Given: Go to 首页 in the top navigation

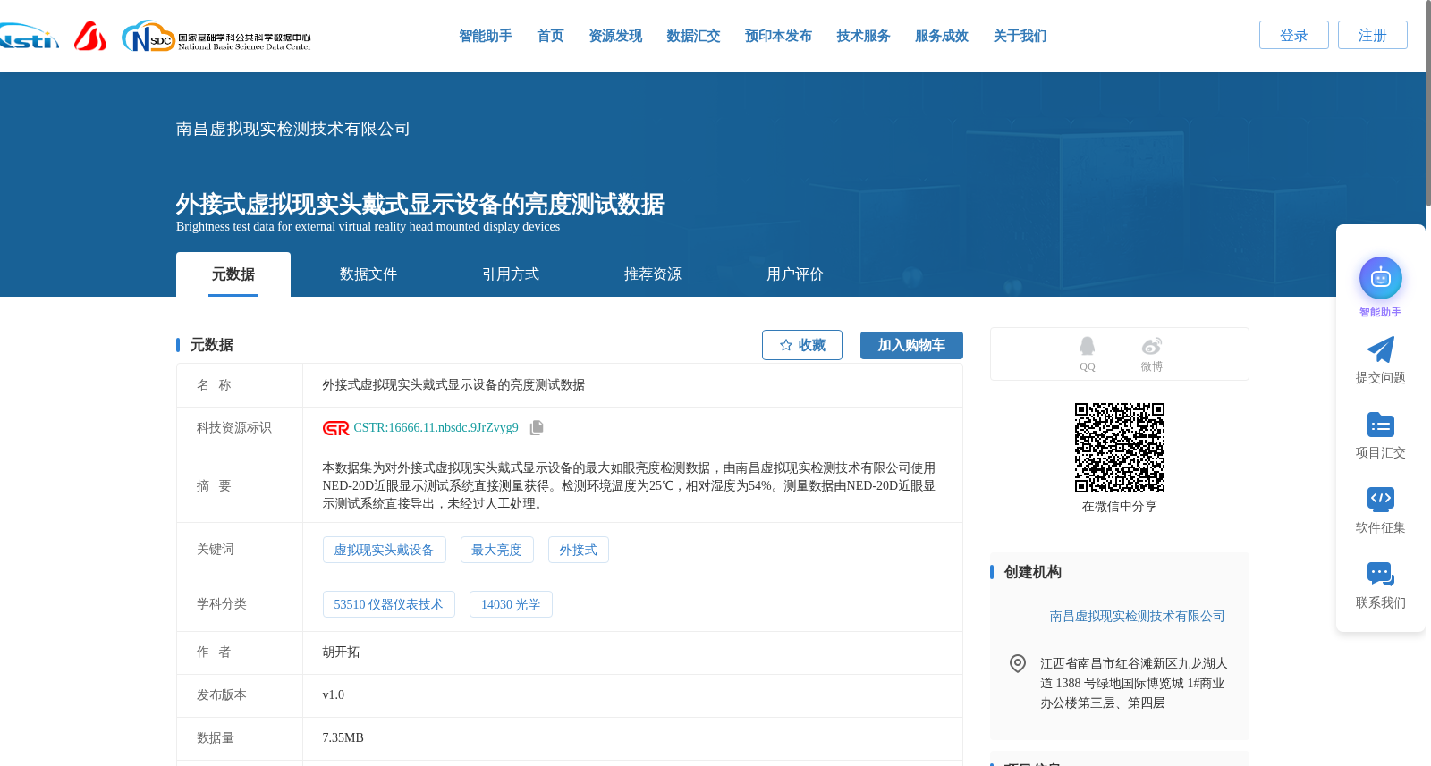Looking at the screenshot, I should pos(550,36).
